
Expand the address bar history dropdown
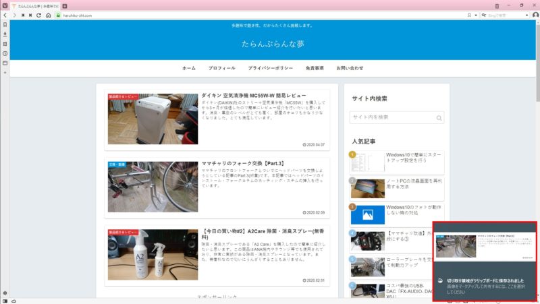click(476, 15)
